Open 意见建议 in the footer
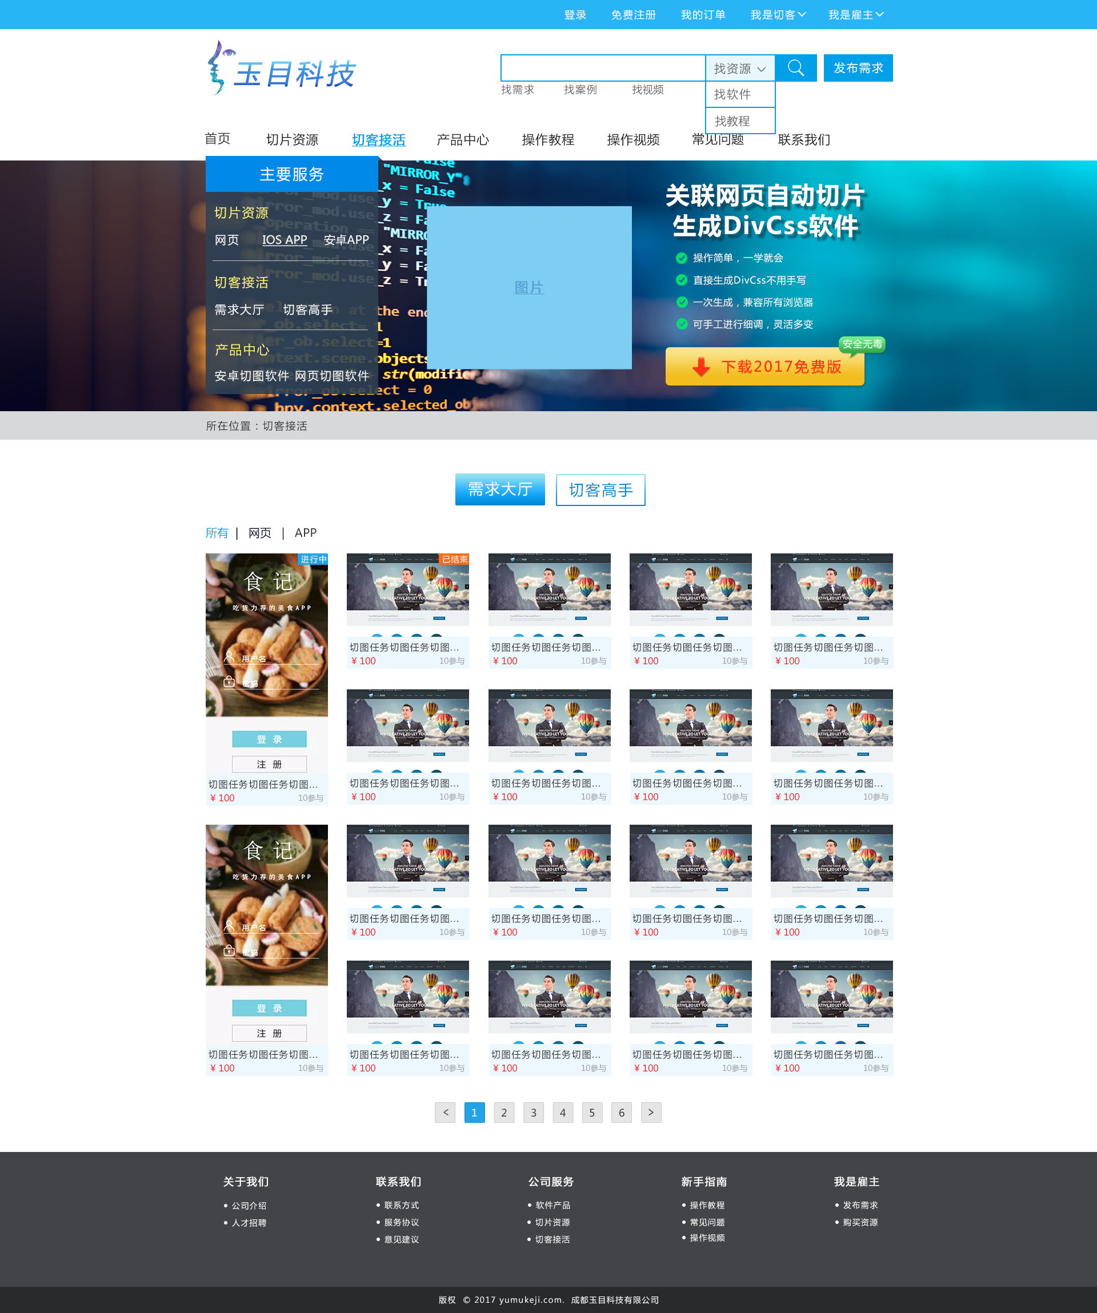Screen dimensions: 1097x1313 (x=402, y=1239)
